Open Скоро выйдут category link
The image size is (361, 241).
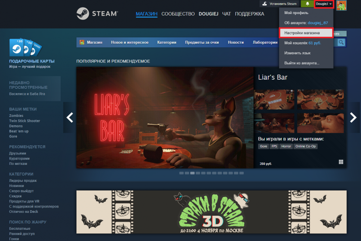[21, 191]
